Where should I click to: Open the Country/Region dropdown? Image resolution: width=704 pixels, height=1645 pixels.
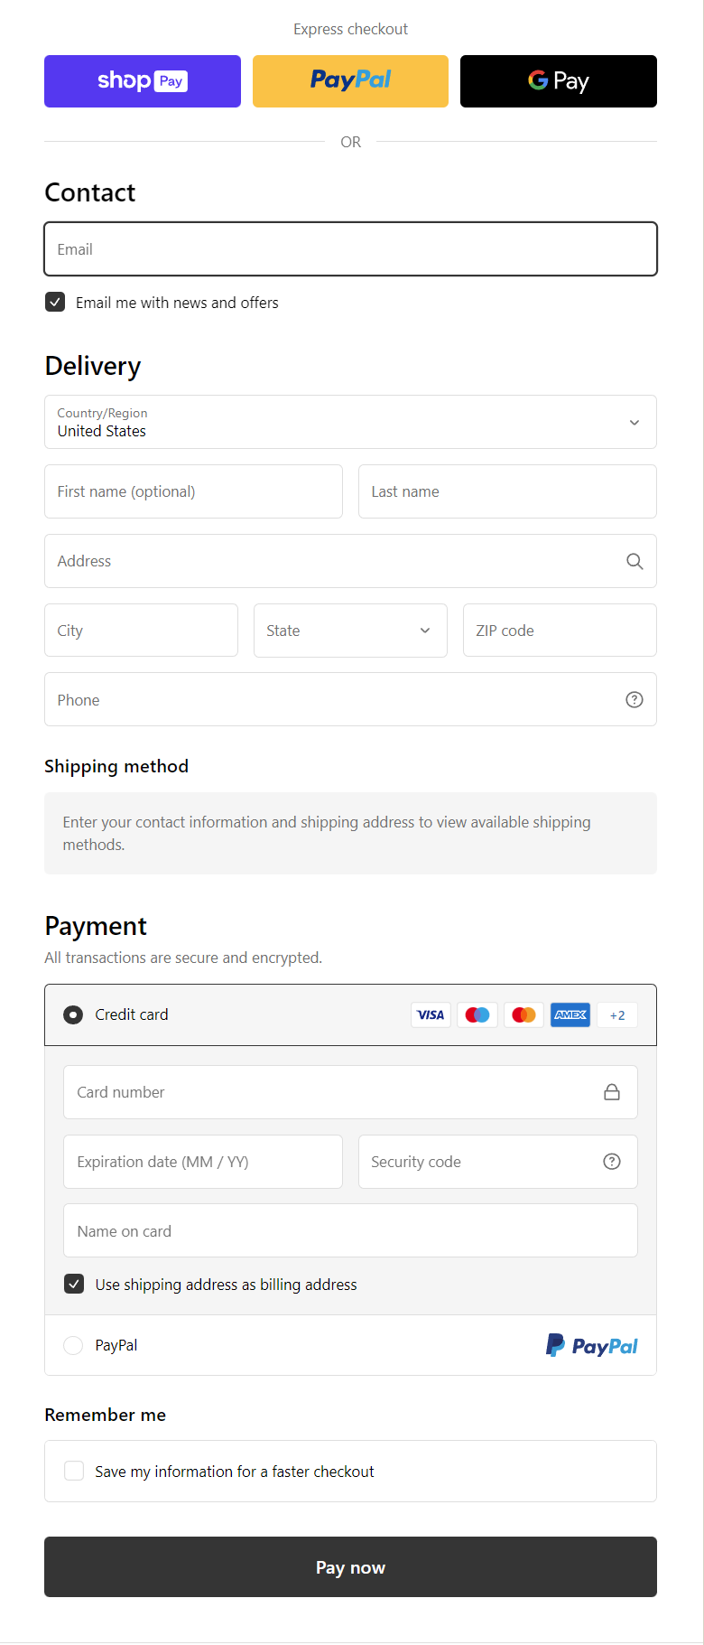[x=350, y=422]
